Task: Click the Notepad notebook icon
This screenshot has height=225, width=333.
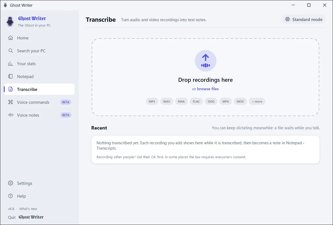Action: [10, 76]
